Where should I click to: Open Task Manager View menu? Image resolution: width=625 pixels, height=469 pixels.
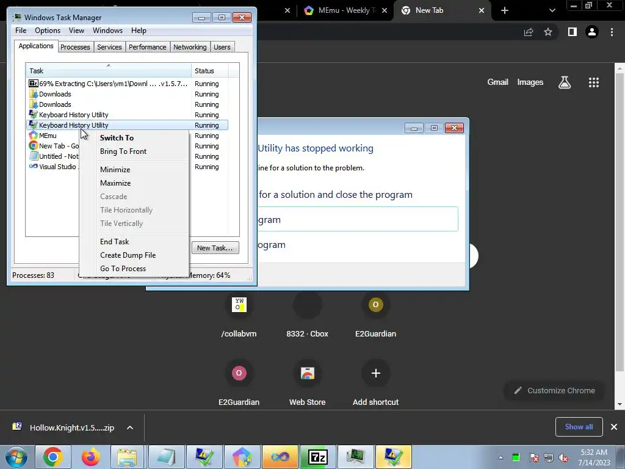[x=76, y=31]
